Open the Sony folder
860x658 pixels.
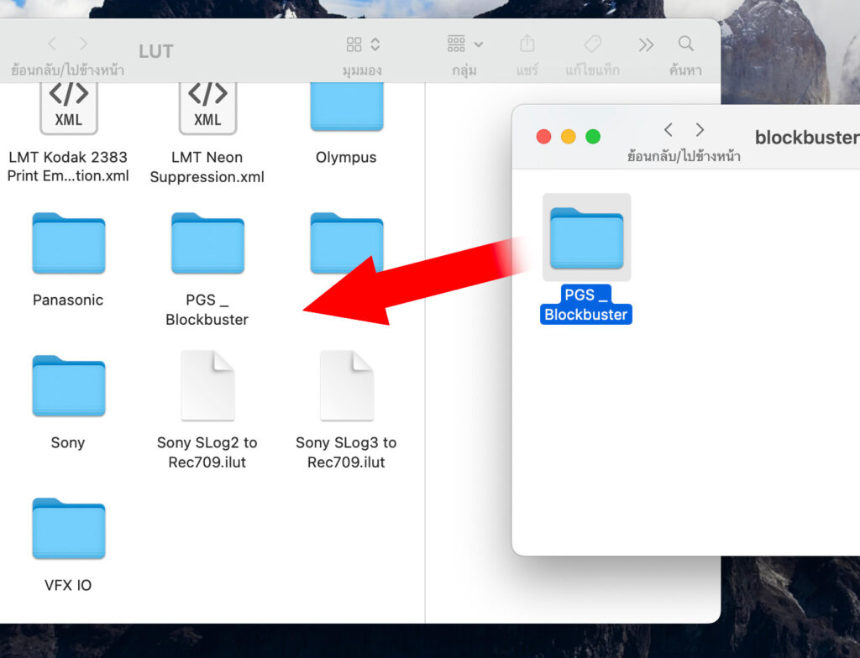tap(68, 387)
